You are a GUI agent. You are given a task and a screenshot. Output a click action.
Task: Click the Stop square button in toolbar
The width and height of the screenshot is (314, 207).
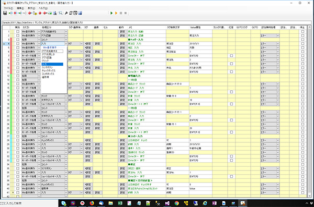[x=126, y=13]
